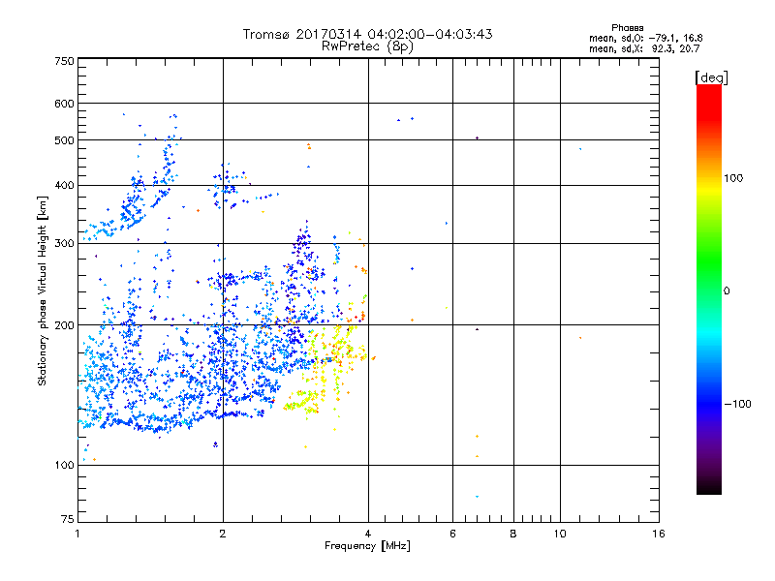Click the y-axis tick label '500'

pyautogui.click(x=64, y=140)
